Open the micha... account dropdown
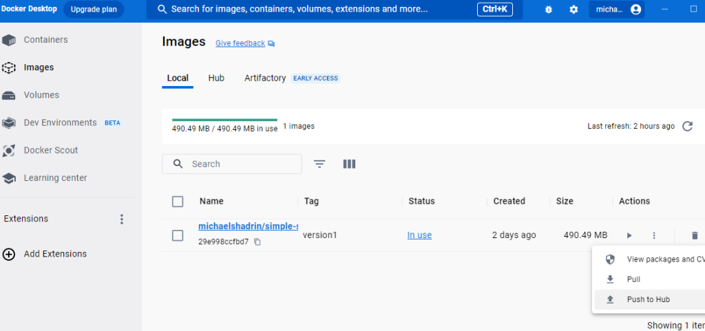Screen dimensions: 705x331 (x=616, y=10)
